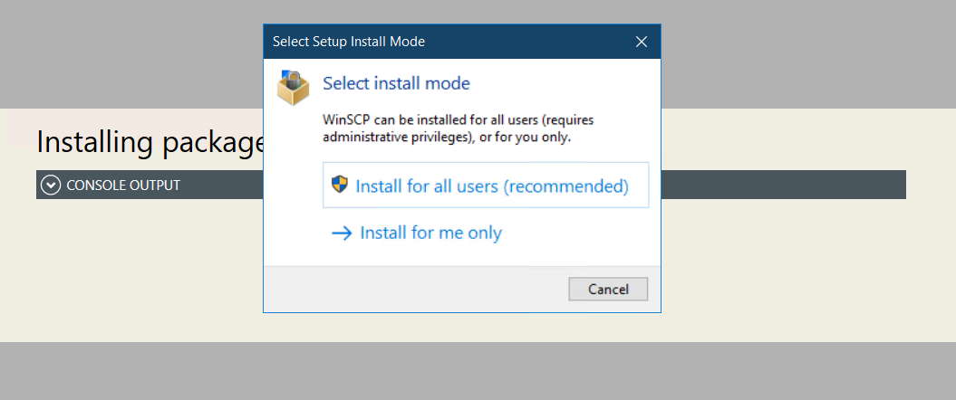Click the gray footer strip beside Cancel
The image size is (956, 400).
tap(416, 290)
